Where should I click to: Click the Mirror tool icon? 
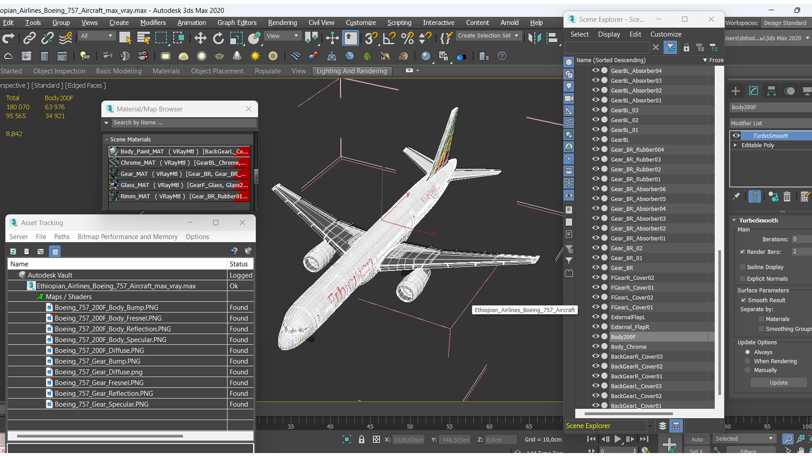click(x=535, y=38)
